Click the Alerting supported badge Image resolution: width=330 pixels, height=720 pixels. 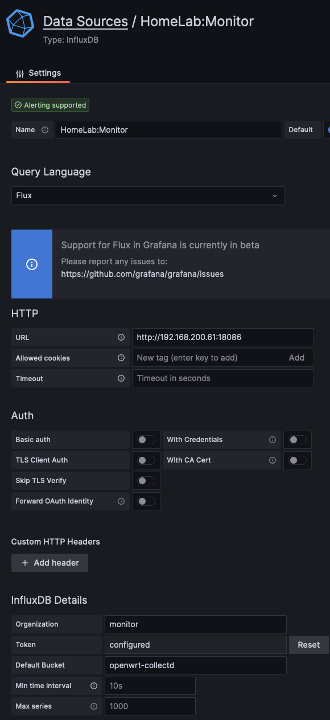pos(51,105)
